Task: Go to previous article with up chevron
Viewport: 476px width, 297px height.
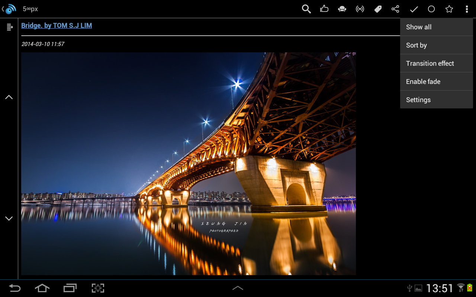Action: pos(9,97)
